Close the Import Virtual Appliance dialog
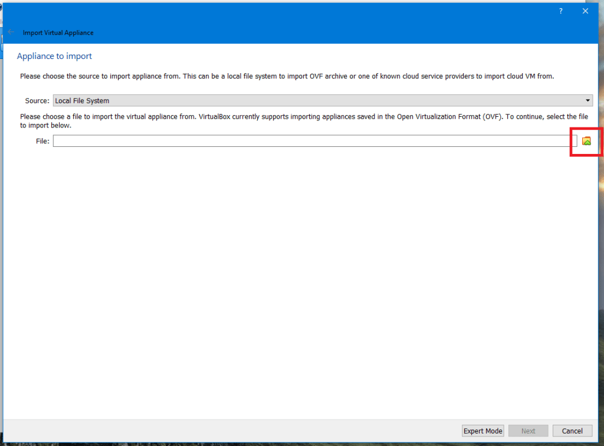The width and height of the screenshot is (604, 446). point(586,11)
